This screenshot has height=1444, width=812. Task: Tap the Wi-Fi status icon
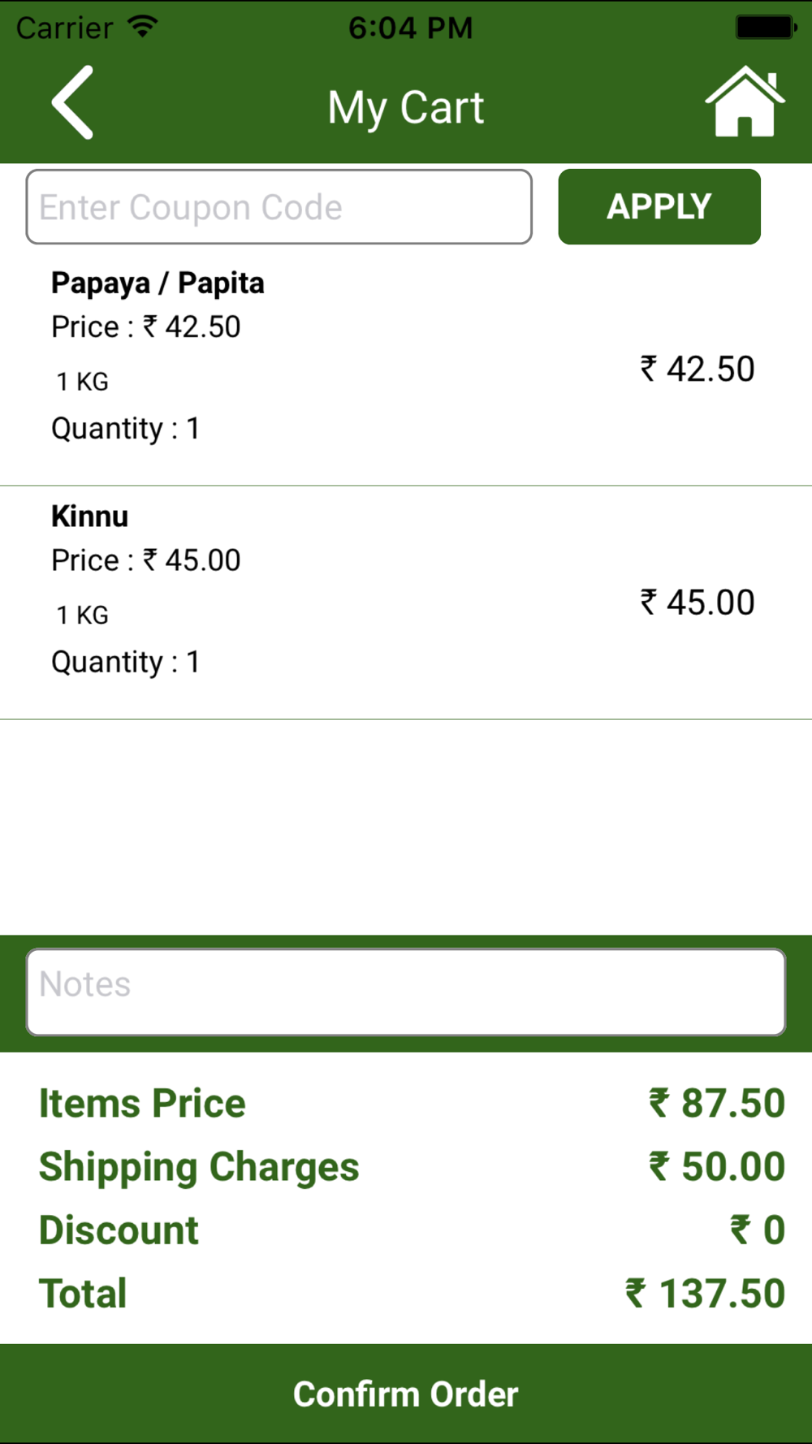coord(143,27)
